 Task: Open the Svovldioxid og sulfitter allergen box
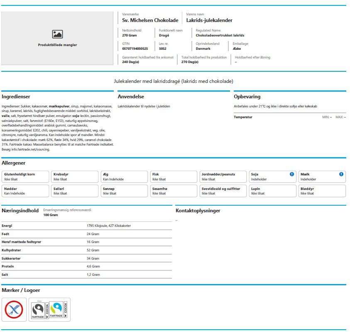point(223,191)
